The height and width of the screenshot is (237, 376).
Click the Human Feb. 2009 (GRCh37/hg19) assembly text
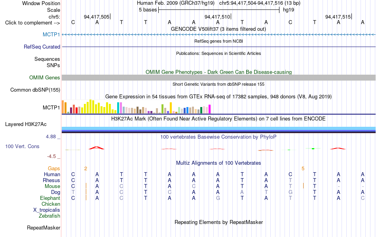pos(176,3)
